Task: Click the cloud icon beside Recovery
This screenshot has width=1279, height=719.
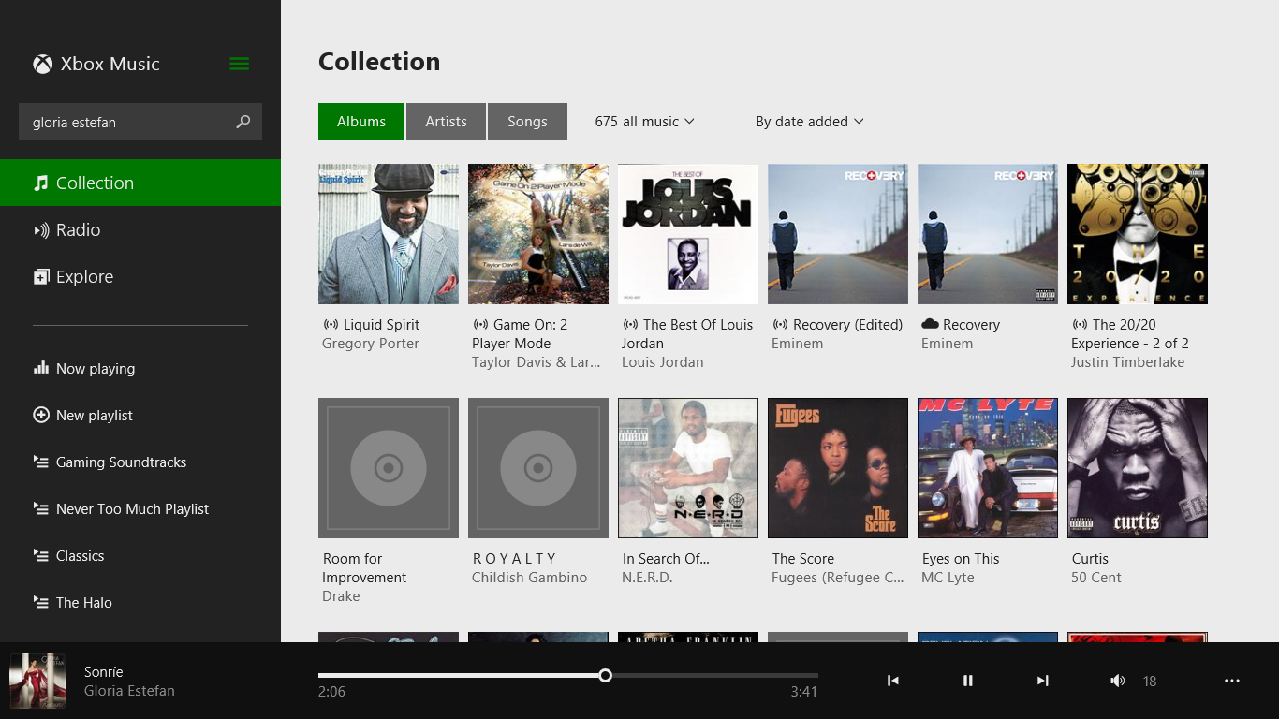Action: point(930,324)
